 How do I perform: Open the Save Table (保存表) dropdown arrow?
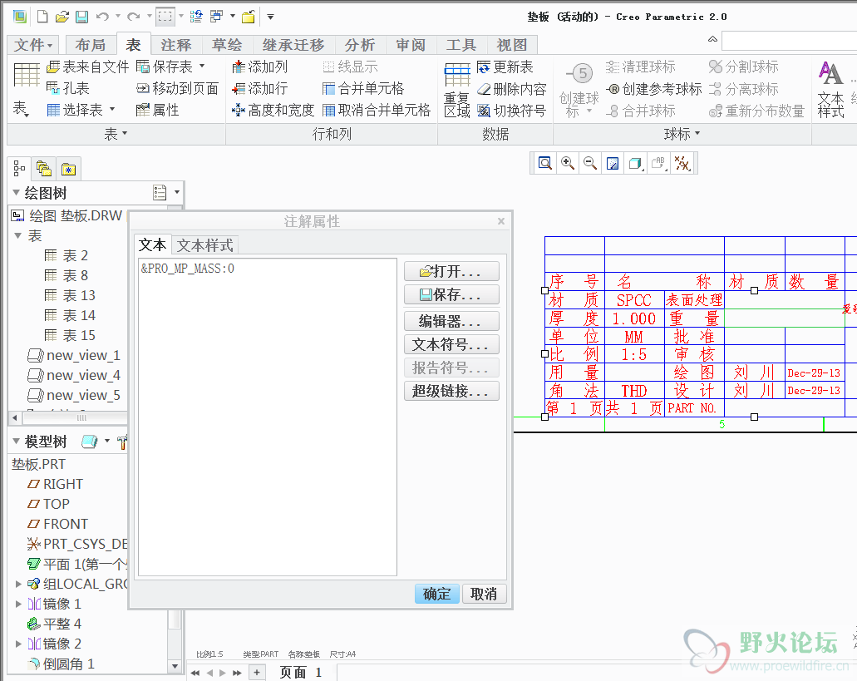point(202,67)
